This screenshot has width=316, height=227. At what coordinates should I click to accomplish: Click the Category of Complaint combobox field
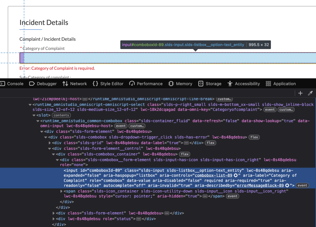168,58
